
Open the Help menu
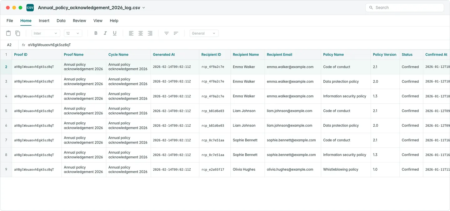click(114, 21)
